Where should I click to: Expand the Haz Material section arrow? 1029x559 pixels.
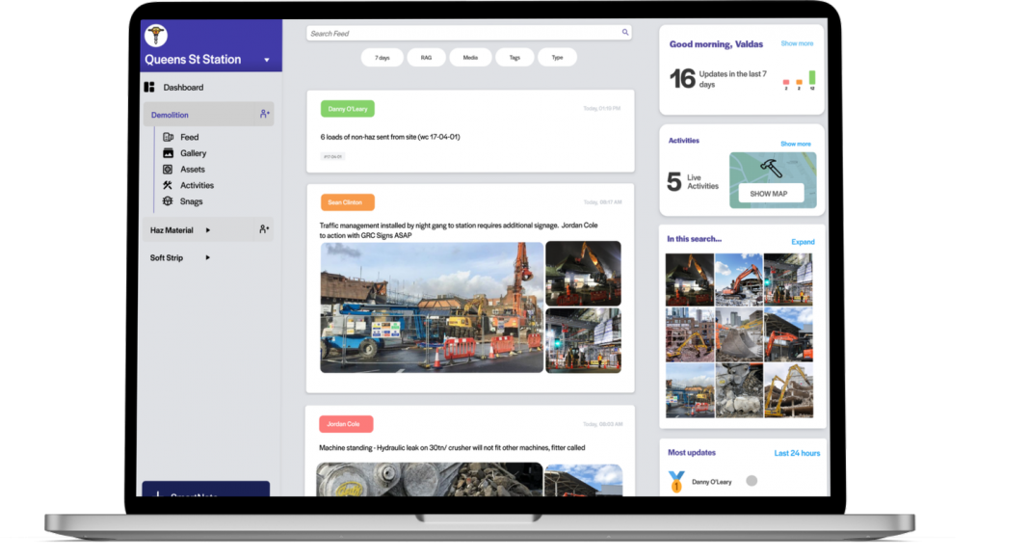pyautogui.click(x=208, y=230)
